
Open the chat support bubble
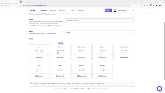point(159,89)
